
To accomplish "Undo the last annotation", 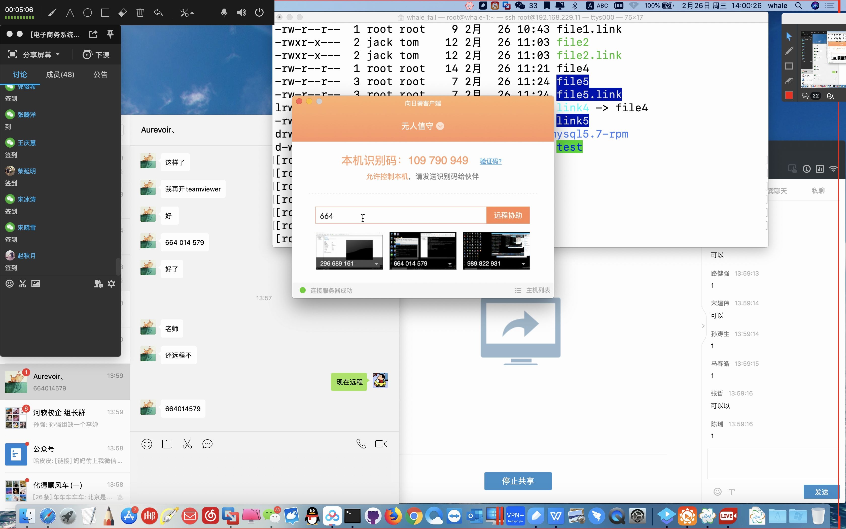I will pos(158,12).
